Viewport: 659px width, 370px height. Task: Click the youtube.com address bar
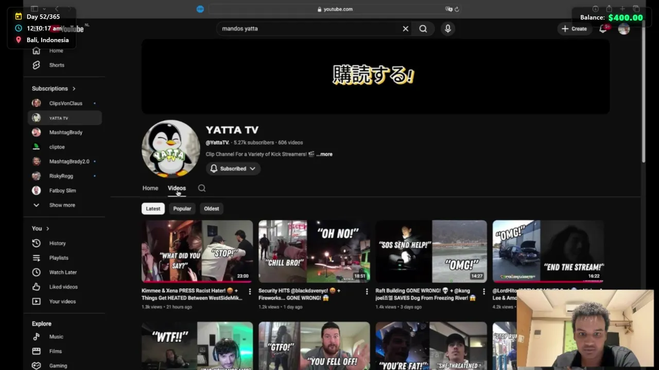coord(335,9)
